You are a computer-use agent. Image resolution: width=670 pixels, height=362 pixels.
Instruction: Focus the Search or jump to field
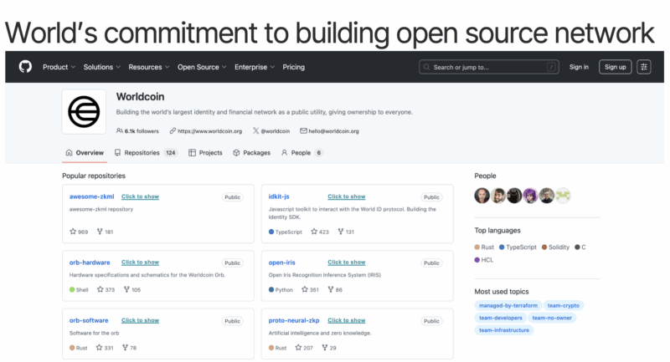(x=489, y=67)
